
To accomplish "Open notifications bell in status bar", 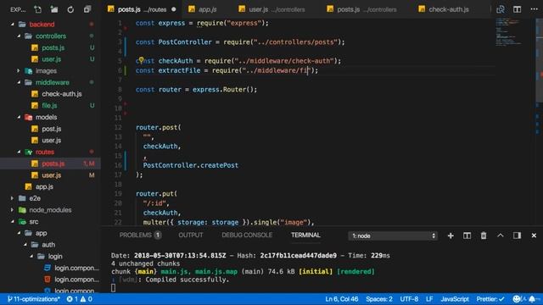I will (532, 299).
